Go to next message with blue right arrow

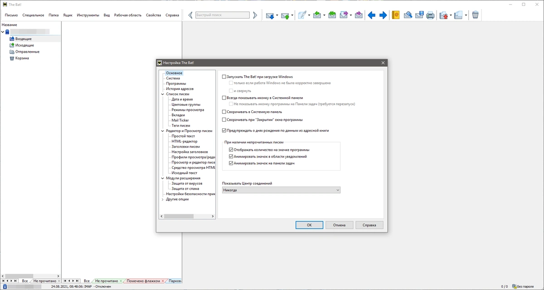click(x=383, y=15)
